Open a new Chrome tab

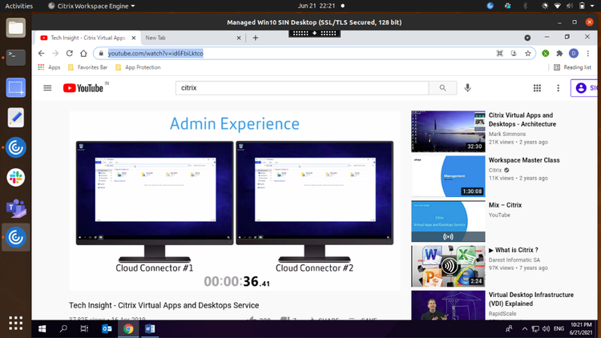256,38
